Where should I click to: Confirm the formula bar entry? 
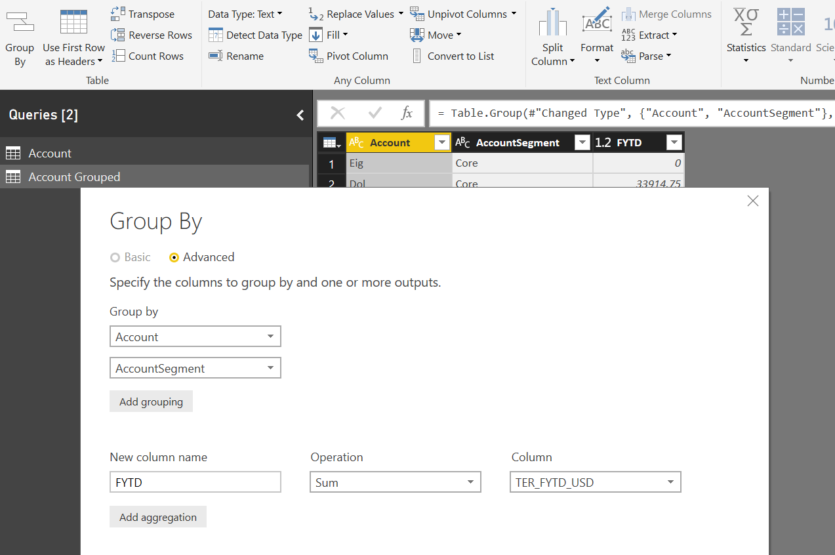click(375, 113)
